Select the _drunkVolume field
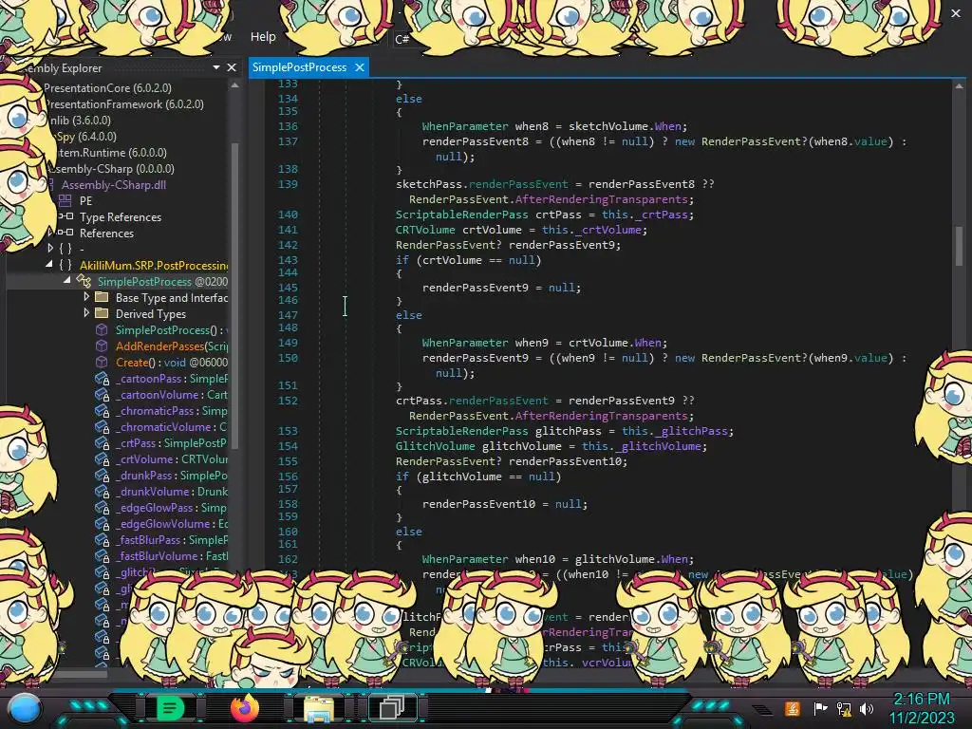Viewport: 972px width, 729px height. [x=172, y=491]
